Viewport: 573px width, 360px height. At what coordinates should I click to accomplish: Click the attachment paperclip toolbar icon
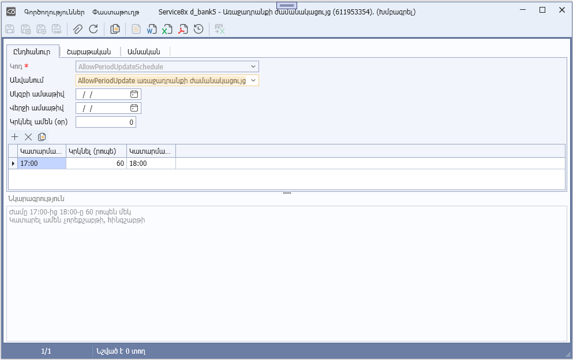click(77, 29)
